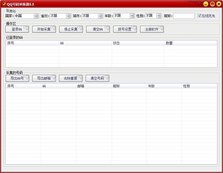Click the 登录QQ button
Viewport: 223px width, 173px height.
[17, 29]
